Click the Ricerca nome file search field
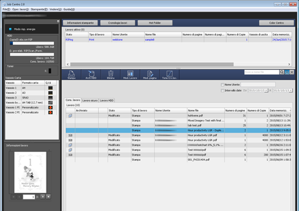Viewport: 299px width, 211px height. (261, 72)
